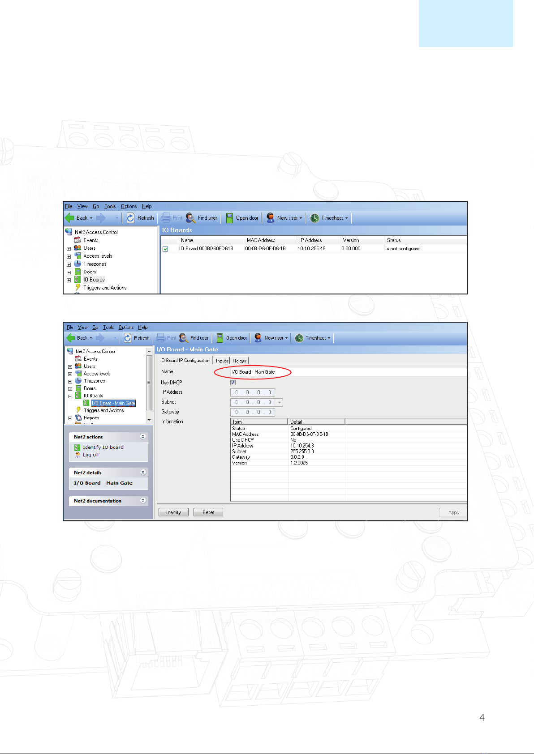The image size is (534, 754).
Task: Click the Reset button
Action: point(208,512)
